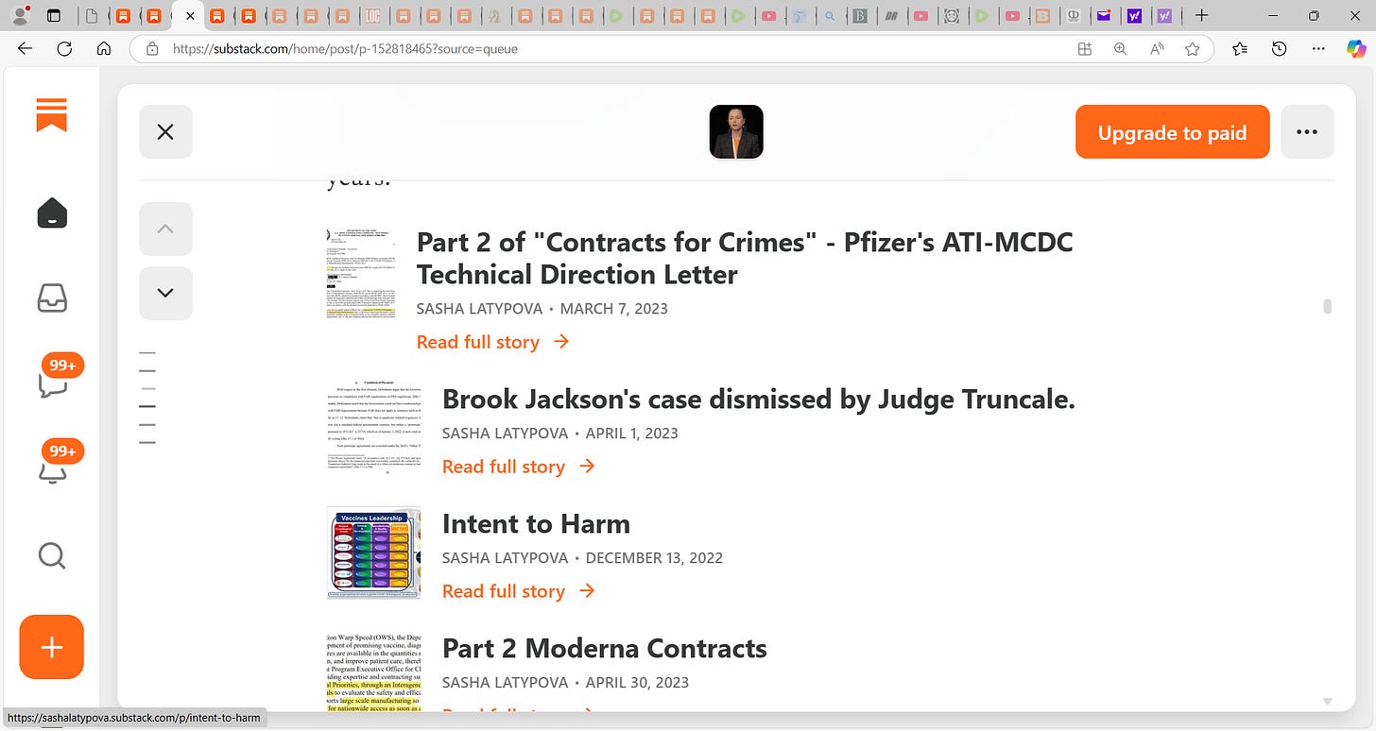Reload the page with the Refresh icon

64,49
